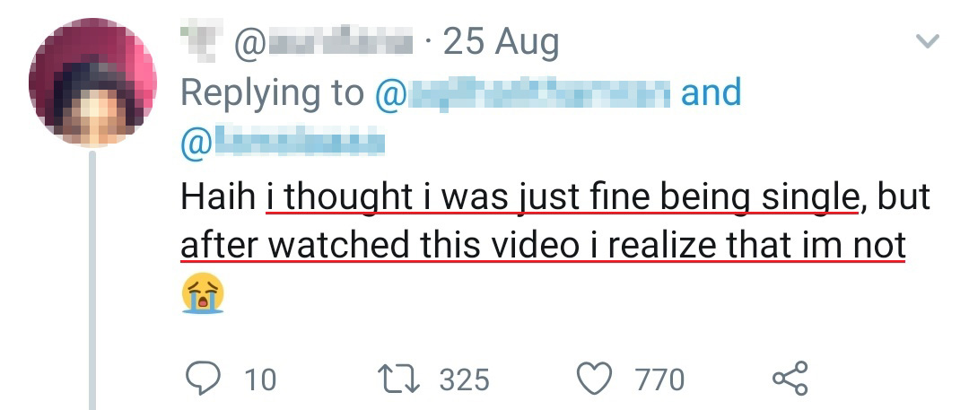Click the author's blurred display name
Screen dimensions: 969x410
pos(199,39)
